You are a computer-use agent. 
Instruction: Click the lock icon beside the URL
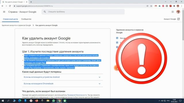click(14, 6)
